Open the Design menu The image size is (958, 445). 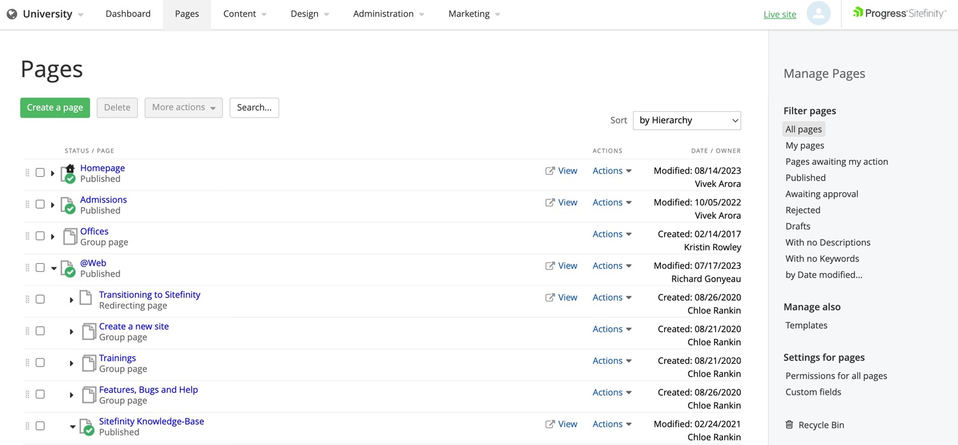click(x=308, y=13)
